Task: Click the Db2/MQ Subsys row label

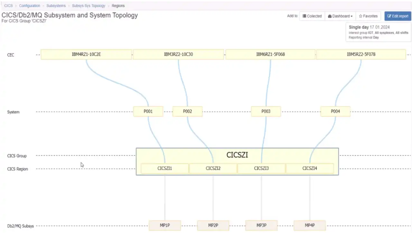Action: tap(20, 226)
